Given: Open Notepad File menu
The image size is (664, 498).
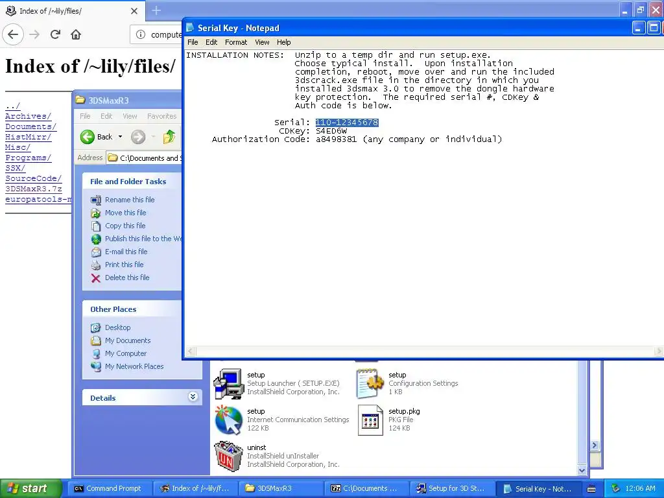Looking at the screenshot, I should (193, 42).
